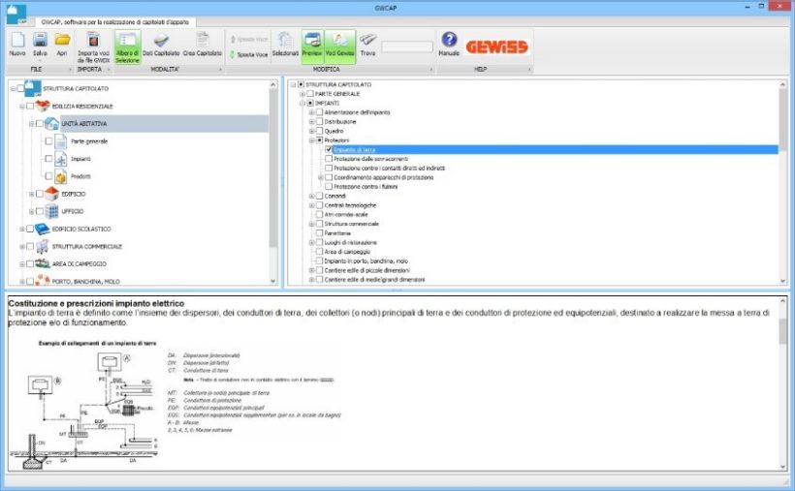Open the Manuale help icon
The width and height of the screenshot is (795, 491).
click(449, 43)
